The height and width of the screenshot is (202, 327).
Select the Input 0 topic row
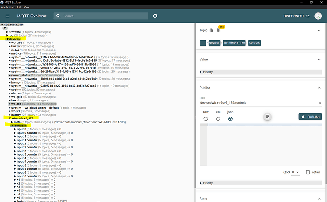pyautogui.click(x=37, y=129)
